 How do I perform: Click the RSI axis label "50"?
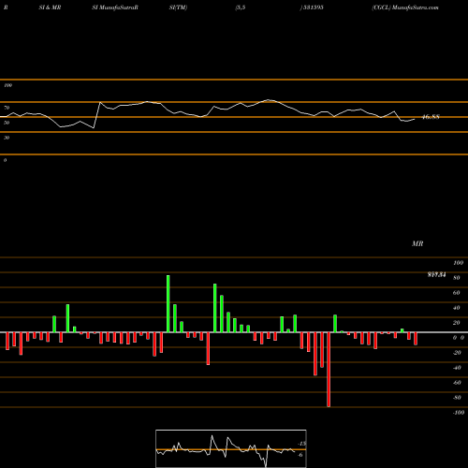pos(7,123)
